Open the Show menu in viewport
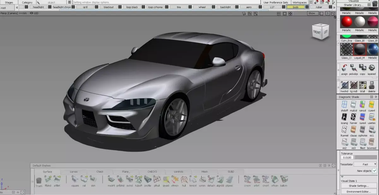This screenshot has width=379, height=195. coord(312,13)
